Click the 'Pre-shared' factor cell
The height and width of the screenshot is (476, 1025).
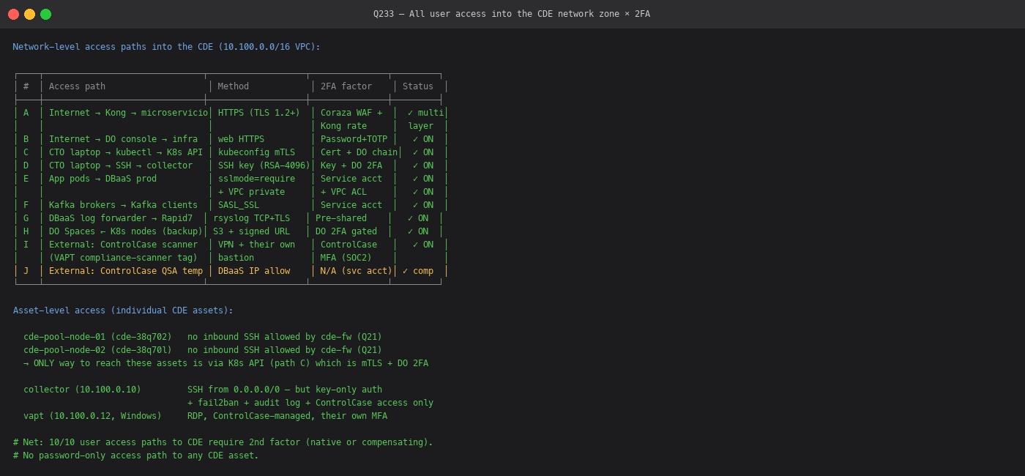coord(341,218)
